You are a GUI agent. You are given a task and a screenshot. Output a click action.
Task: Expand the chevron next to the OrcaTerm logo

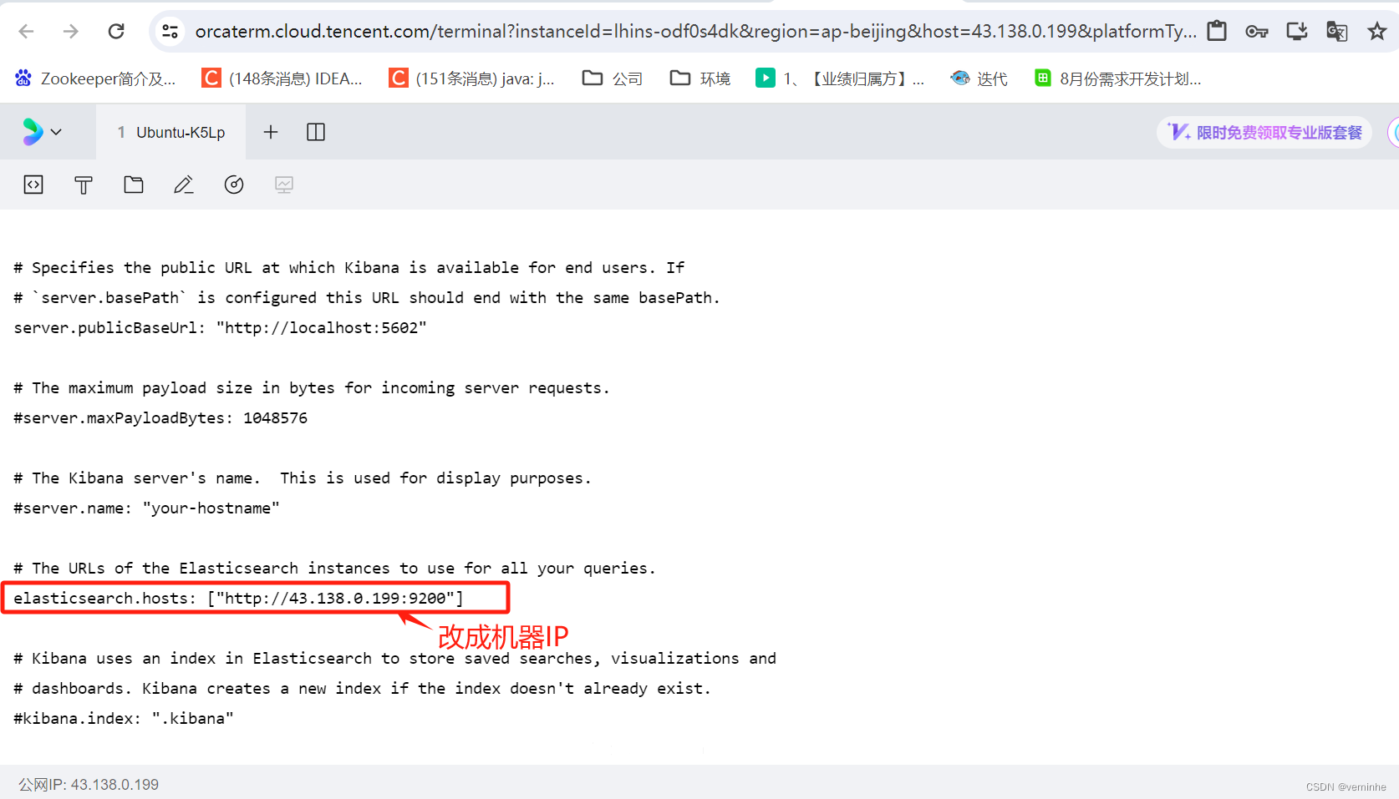pyautogui.click(x=56, y=131)
